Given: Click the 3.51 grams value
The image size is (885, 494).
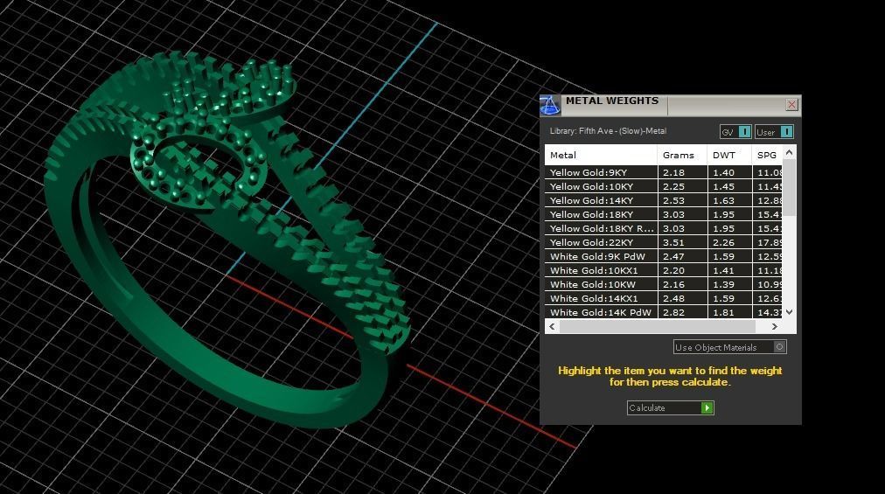Looking at the screenshot, I should point(673,243).
